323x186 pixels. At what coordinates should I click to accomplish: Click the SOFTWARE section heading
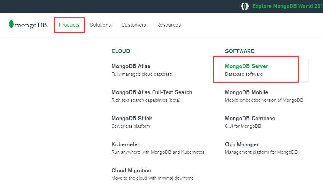click(240, 51)
